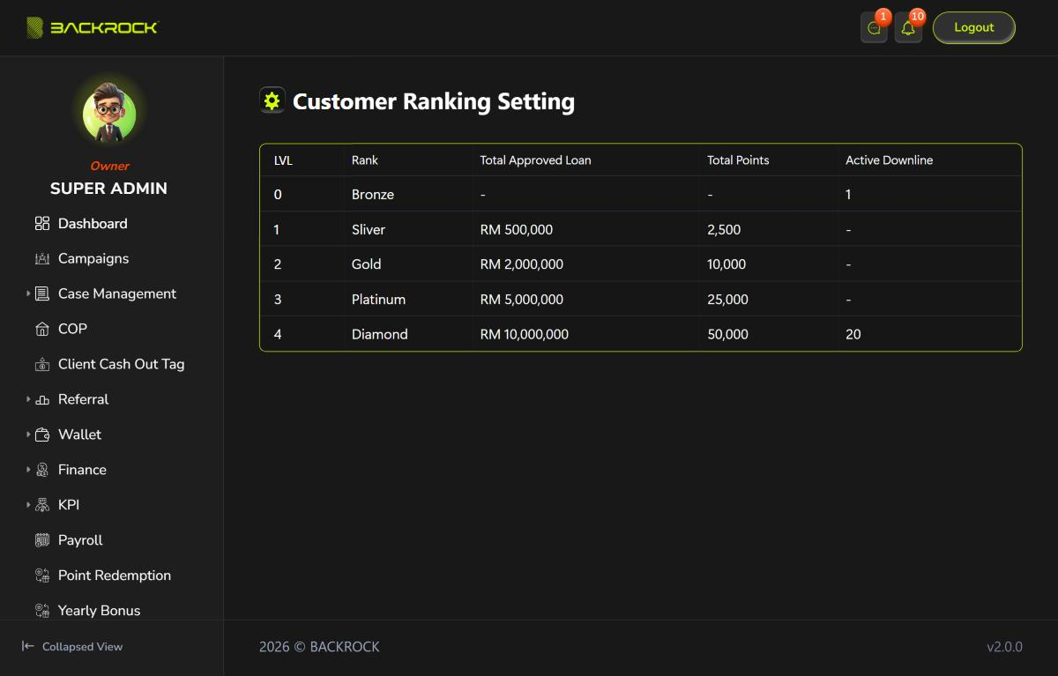The width and height of the screenshot is (1058, 676).
Task: Click the Diamond active downline value 20
Action: (853, 335)
